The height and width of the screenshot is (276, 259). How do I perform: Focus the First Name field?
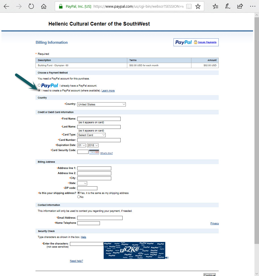coord(99,119)
